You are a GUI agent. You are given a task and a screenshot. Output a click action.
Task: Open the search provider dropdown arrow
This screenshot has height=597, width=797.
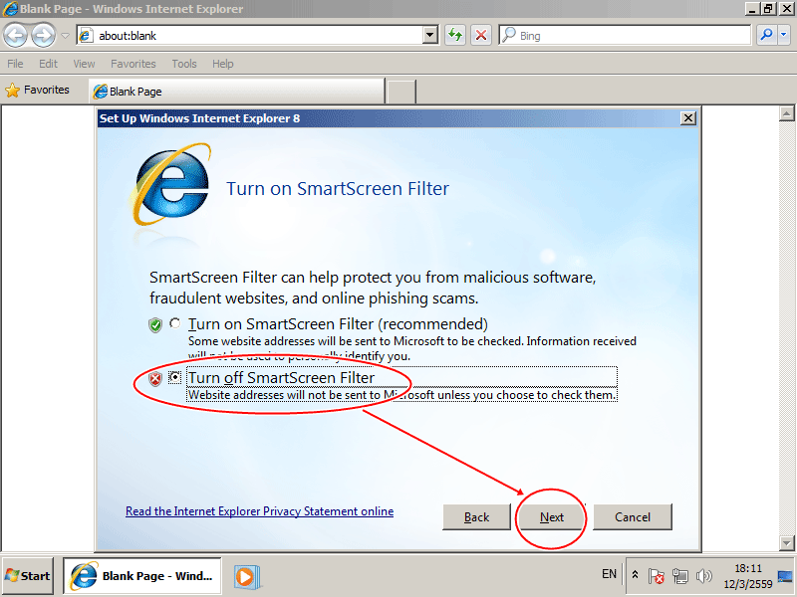click(784, 35)
